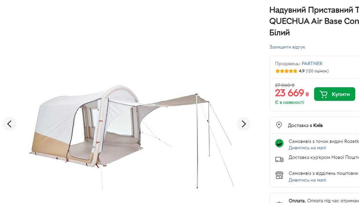
Task: Change delivery city Київ
Action: [x=318, y=125]
